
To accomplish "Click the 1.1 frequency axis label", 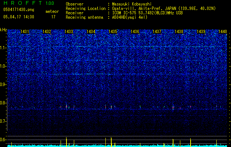I will tap(3, 48).
